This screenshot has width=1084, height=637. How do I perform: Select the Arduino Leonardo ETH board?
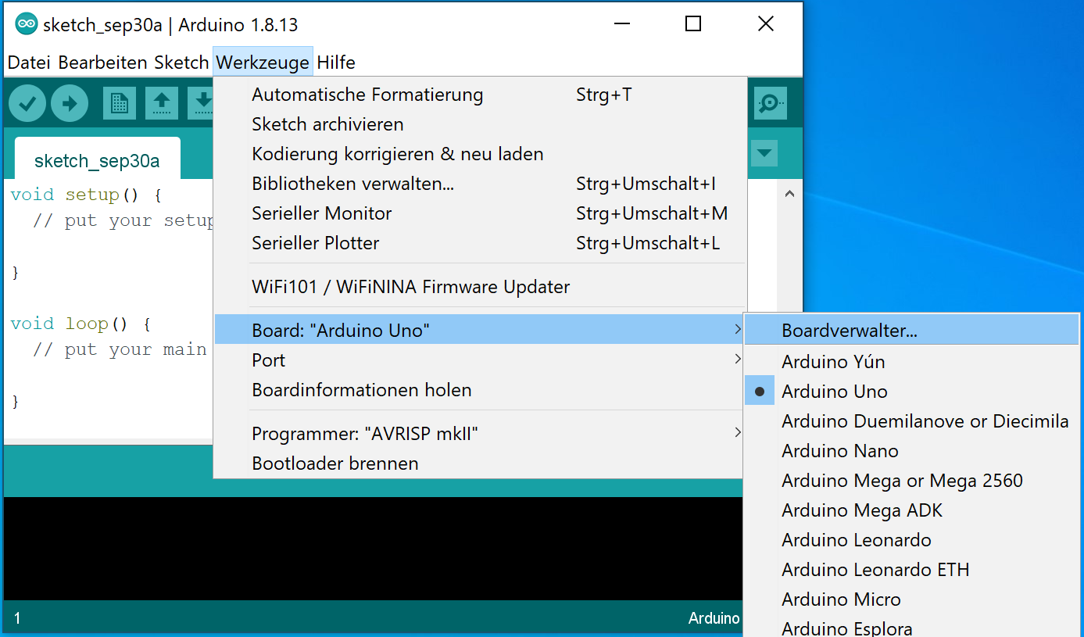[911, 570]
